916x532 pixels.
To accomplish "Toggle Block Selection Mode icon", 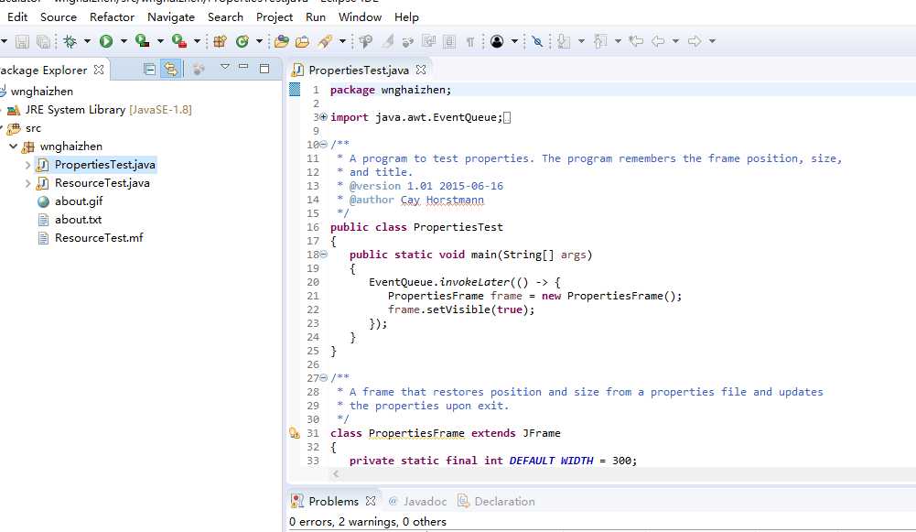I will (449, 41).
